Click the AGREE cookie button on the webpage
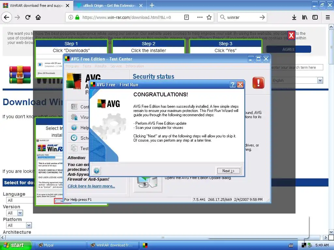The height and width of the screenshot is (250, 334). [x=289, y=49]
